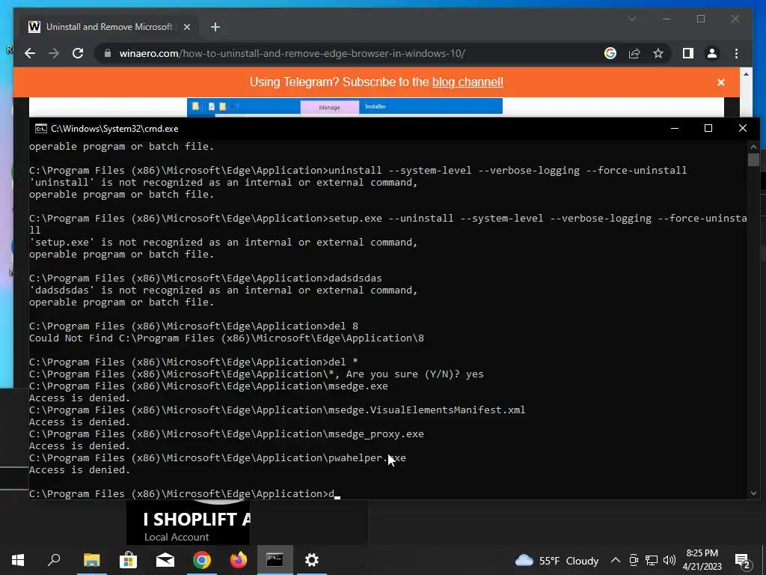Select the Uninstall and Remove Microsoft tab

108,27
